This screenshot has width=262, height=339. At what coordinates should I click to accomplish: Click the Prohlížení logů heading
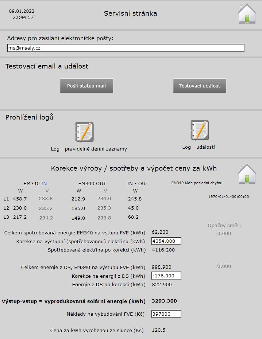pyautogui.click(x=29, y=117)
